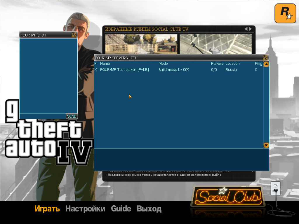Open the Настройки menu
Screen dimensions: 299x224
pos(85,209)
